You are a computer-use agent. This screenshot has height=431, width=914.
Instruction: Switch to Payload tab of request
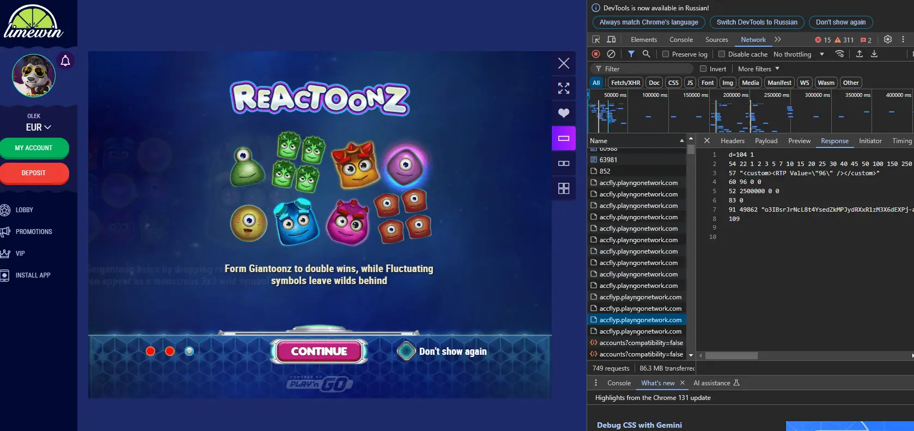(x=766, y=141)
